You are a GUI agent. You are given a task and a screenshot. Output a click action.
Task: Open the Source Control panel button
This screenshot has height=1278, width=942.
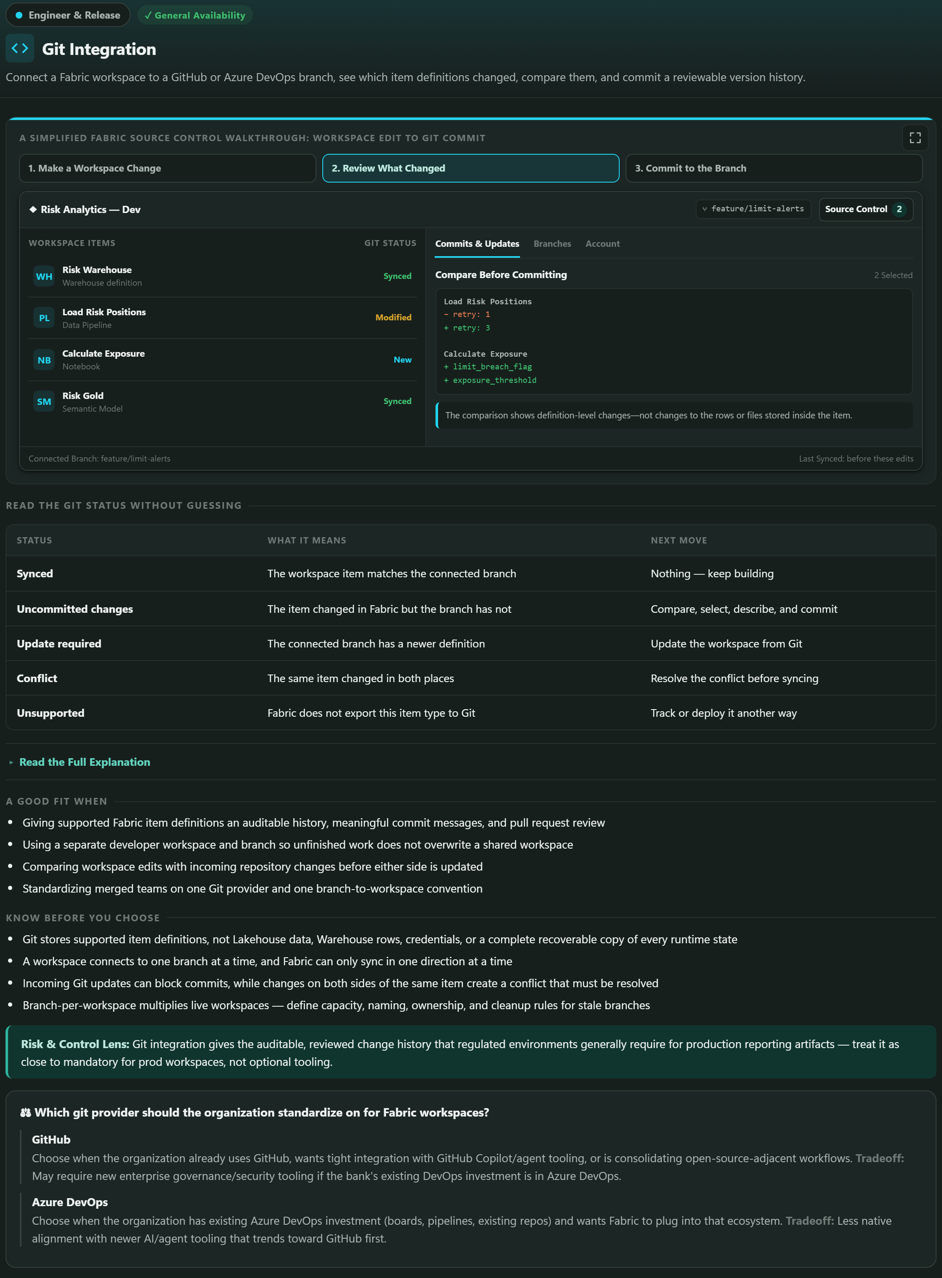coord(866,209)
